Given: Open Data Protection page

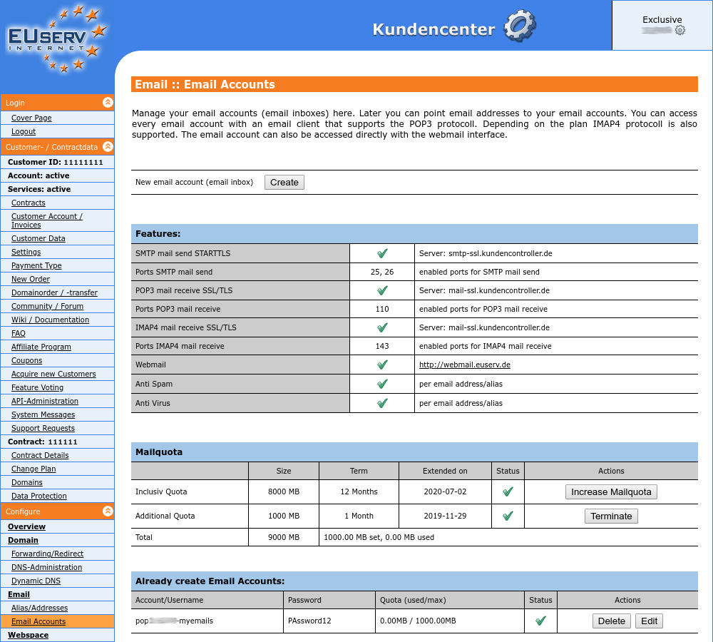Looking at the screenshot, I should tap(39, 496).
